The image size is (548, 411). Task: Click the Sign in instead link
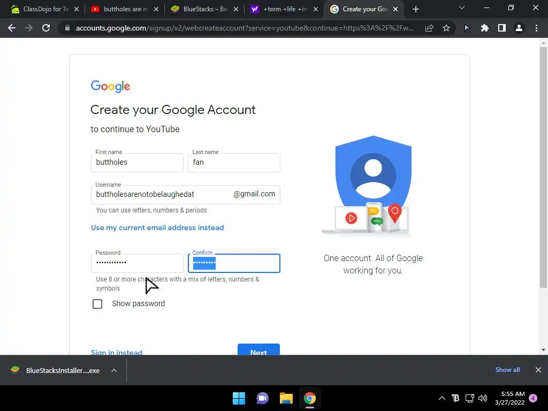coord(116,352)
